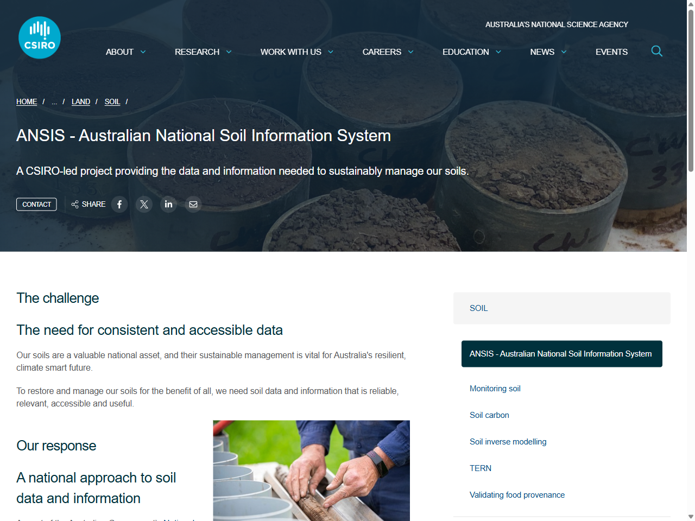Open the News menu item
The width and height of the screenshot is (695, 521).
(x=542, y=52)
